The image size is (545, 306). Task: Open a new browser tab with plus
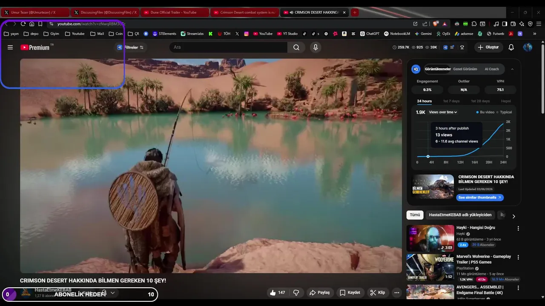coord(355,12)
